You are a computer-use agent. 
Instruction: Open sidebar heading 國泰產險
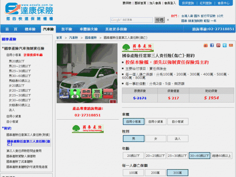click(9, 39)
